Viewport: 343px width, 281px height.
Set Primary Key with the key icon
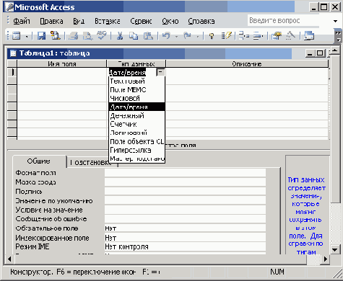[212, 36]
